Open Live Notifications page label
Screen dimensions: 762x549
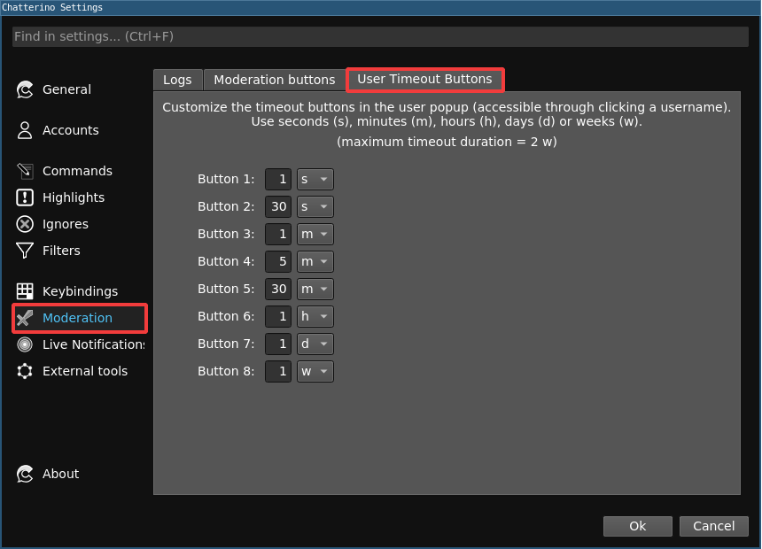[x=93, y=344]
